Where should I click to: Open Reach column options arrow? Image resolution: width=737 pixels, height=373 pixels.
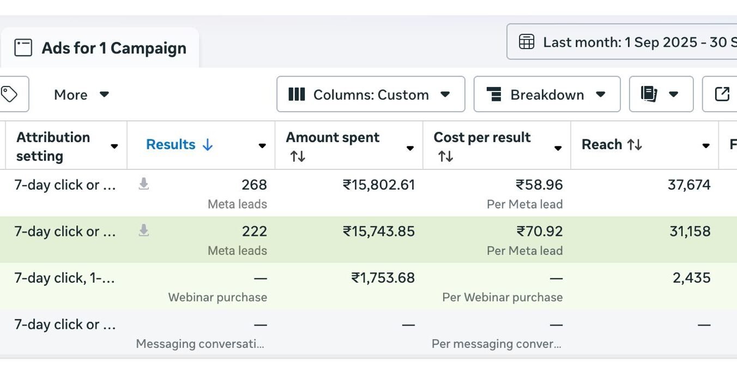(x=705, y=146)
